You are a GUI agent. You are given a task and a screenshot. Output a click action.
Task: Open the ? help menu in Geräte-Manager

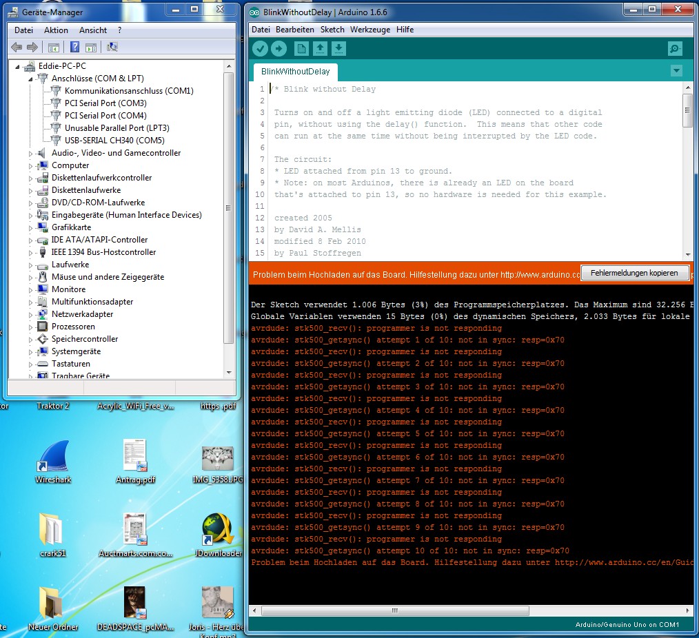pos(119,30)
